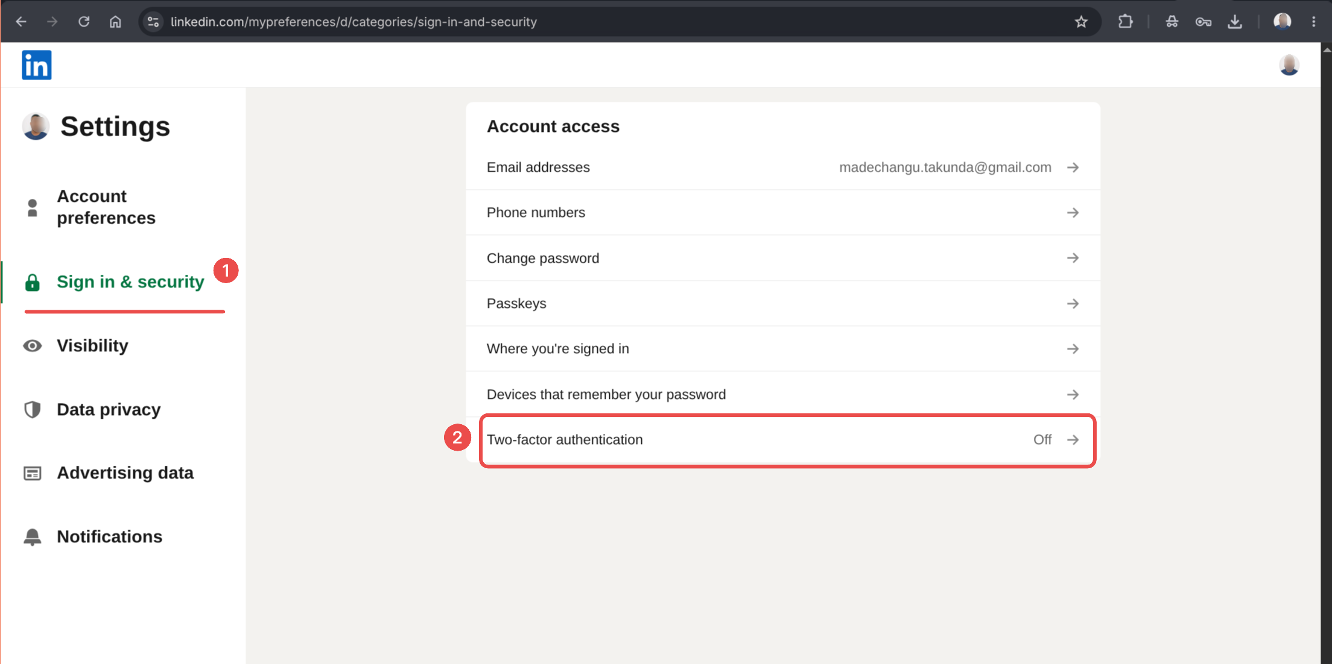This screenshot has width=1332, height=664.
Task: Click the Settings page title
Action: coord(115,127)
